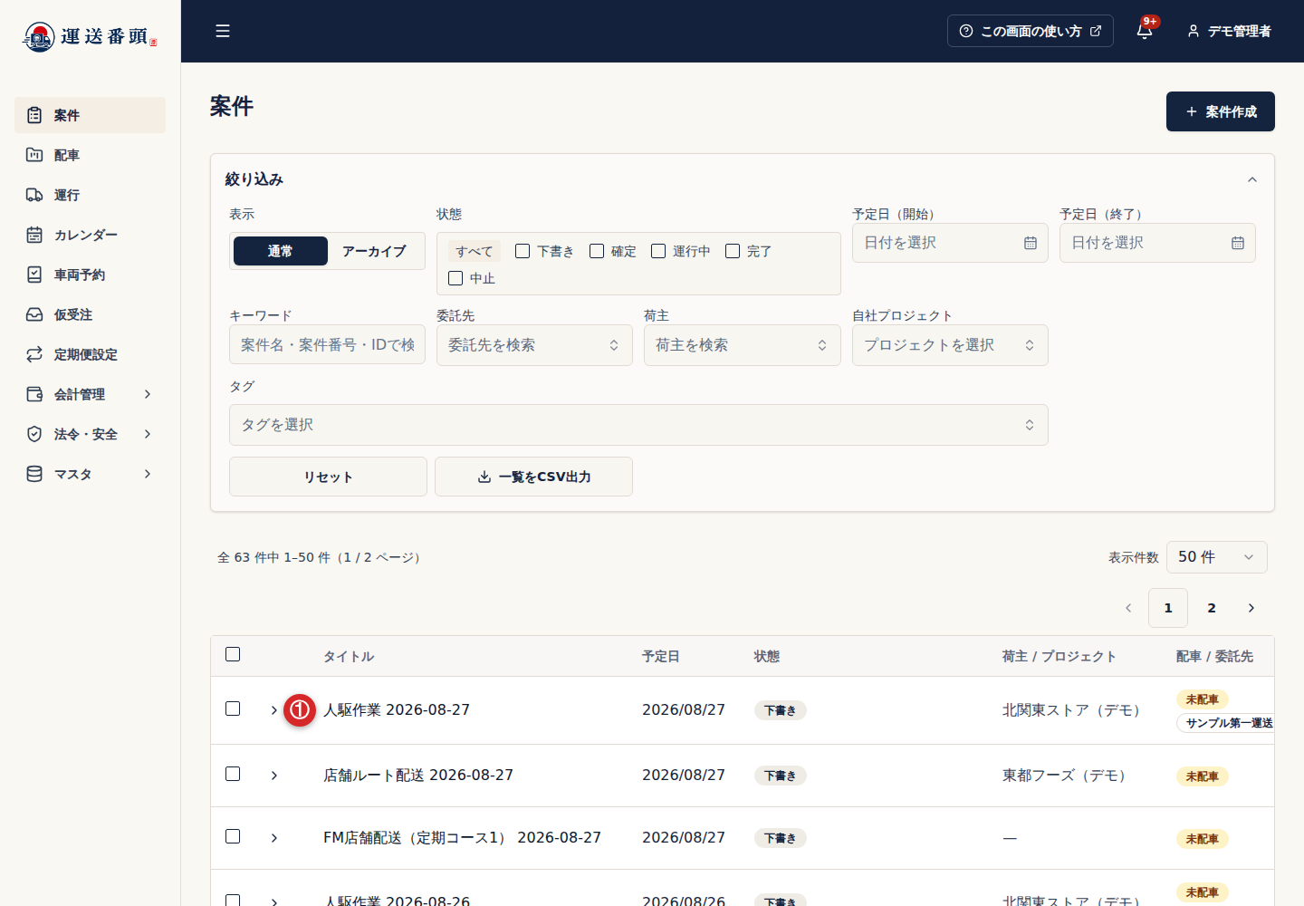Open the タグを選択 dropdown
This screenshot has width=1304, height=906.
638,425
